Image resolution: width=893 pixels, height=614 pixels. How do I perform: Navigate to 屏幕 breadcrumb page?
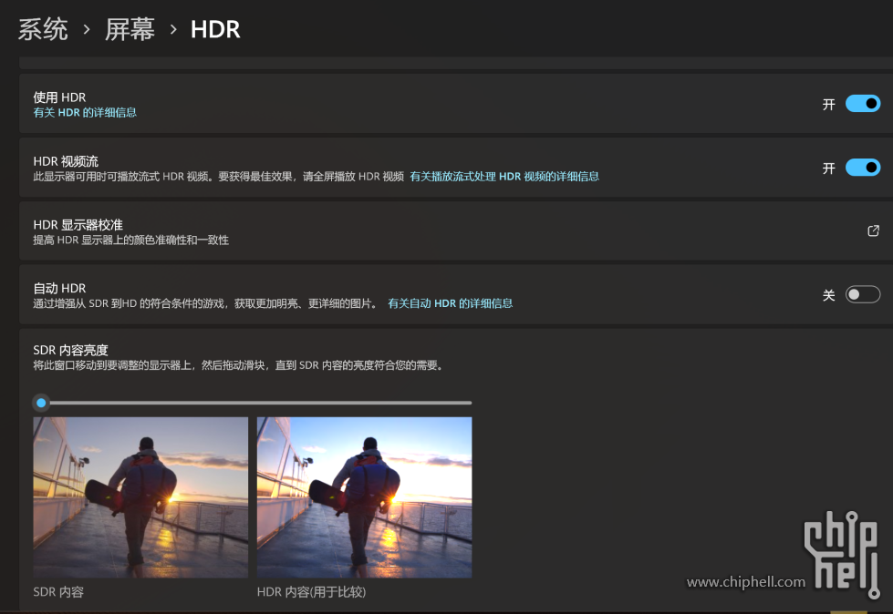130,29
